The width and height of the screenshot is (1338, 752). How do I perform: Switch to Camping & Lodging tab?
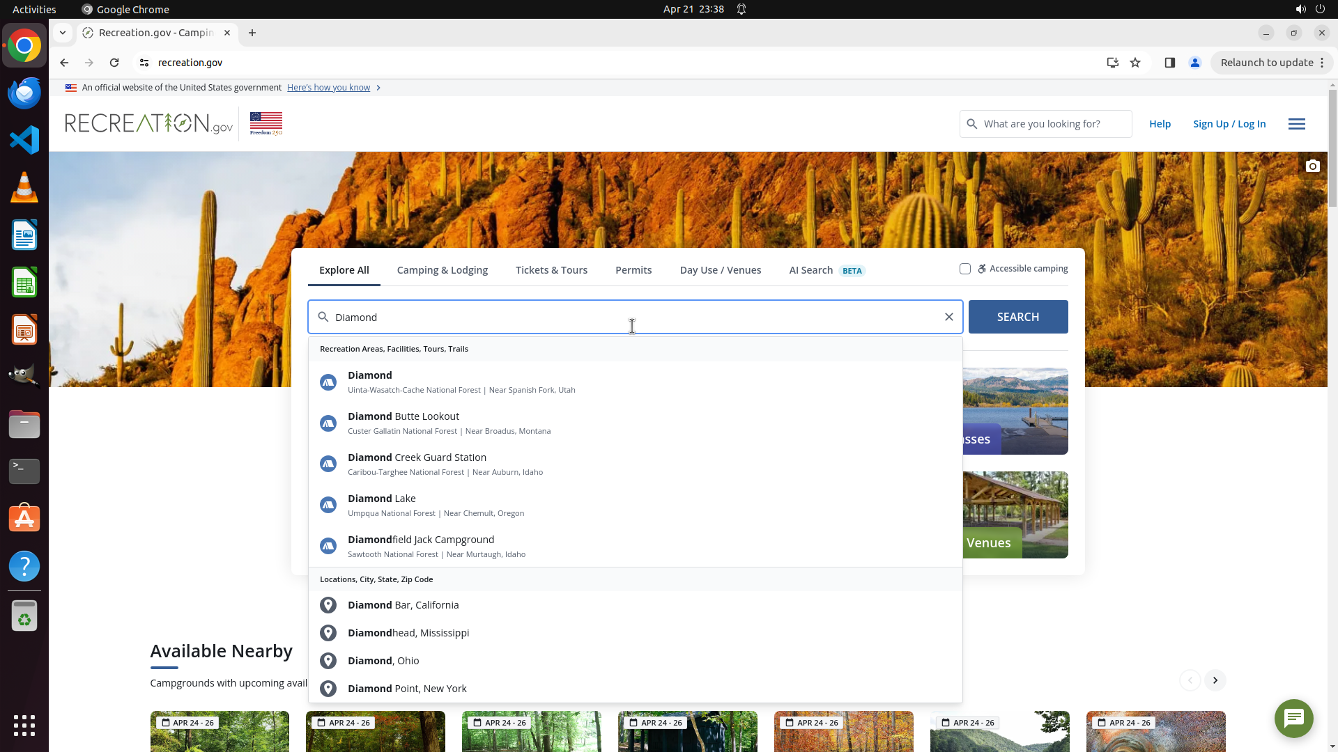pyautogui.click(x=442, y=270)
